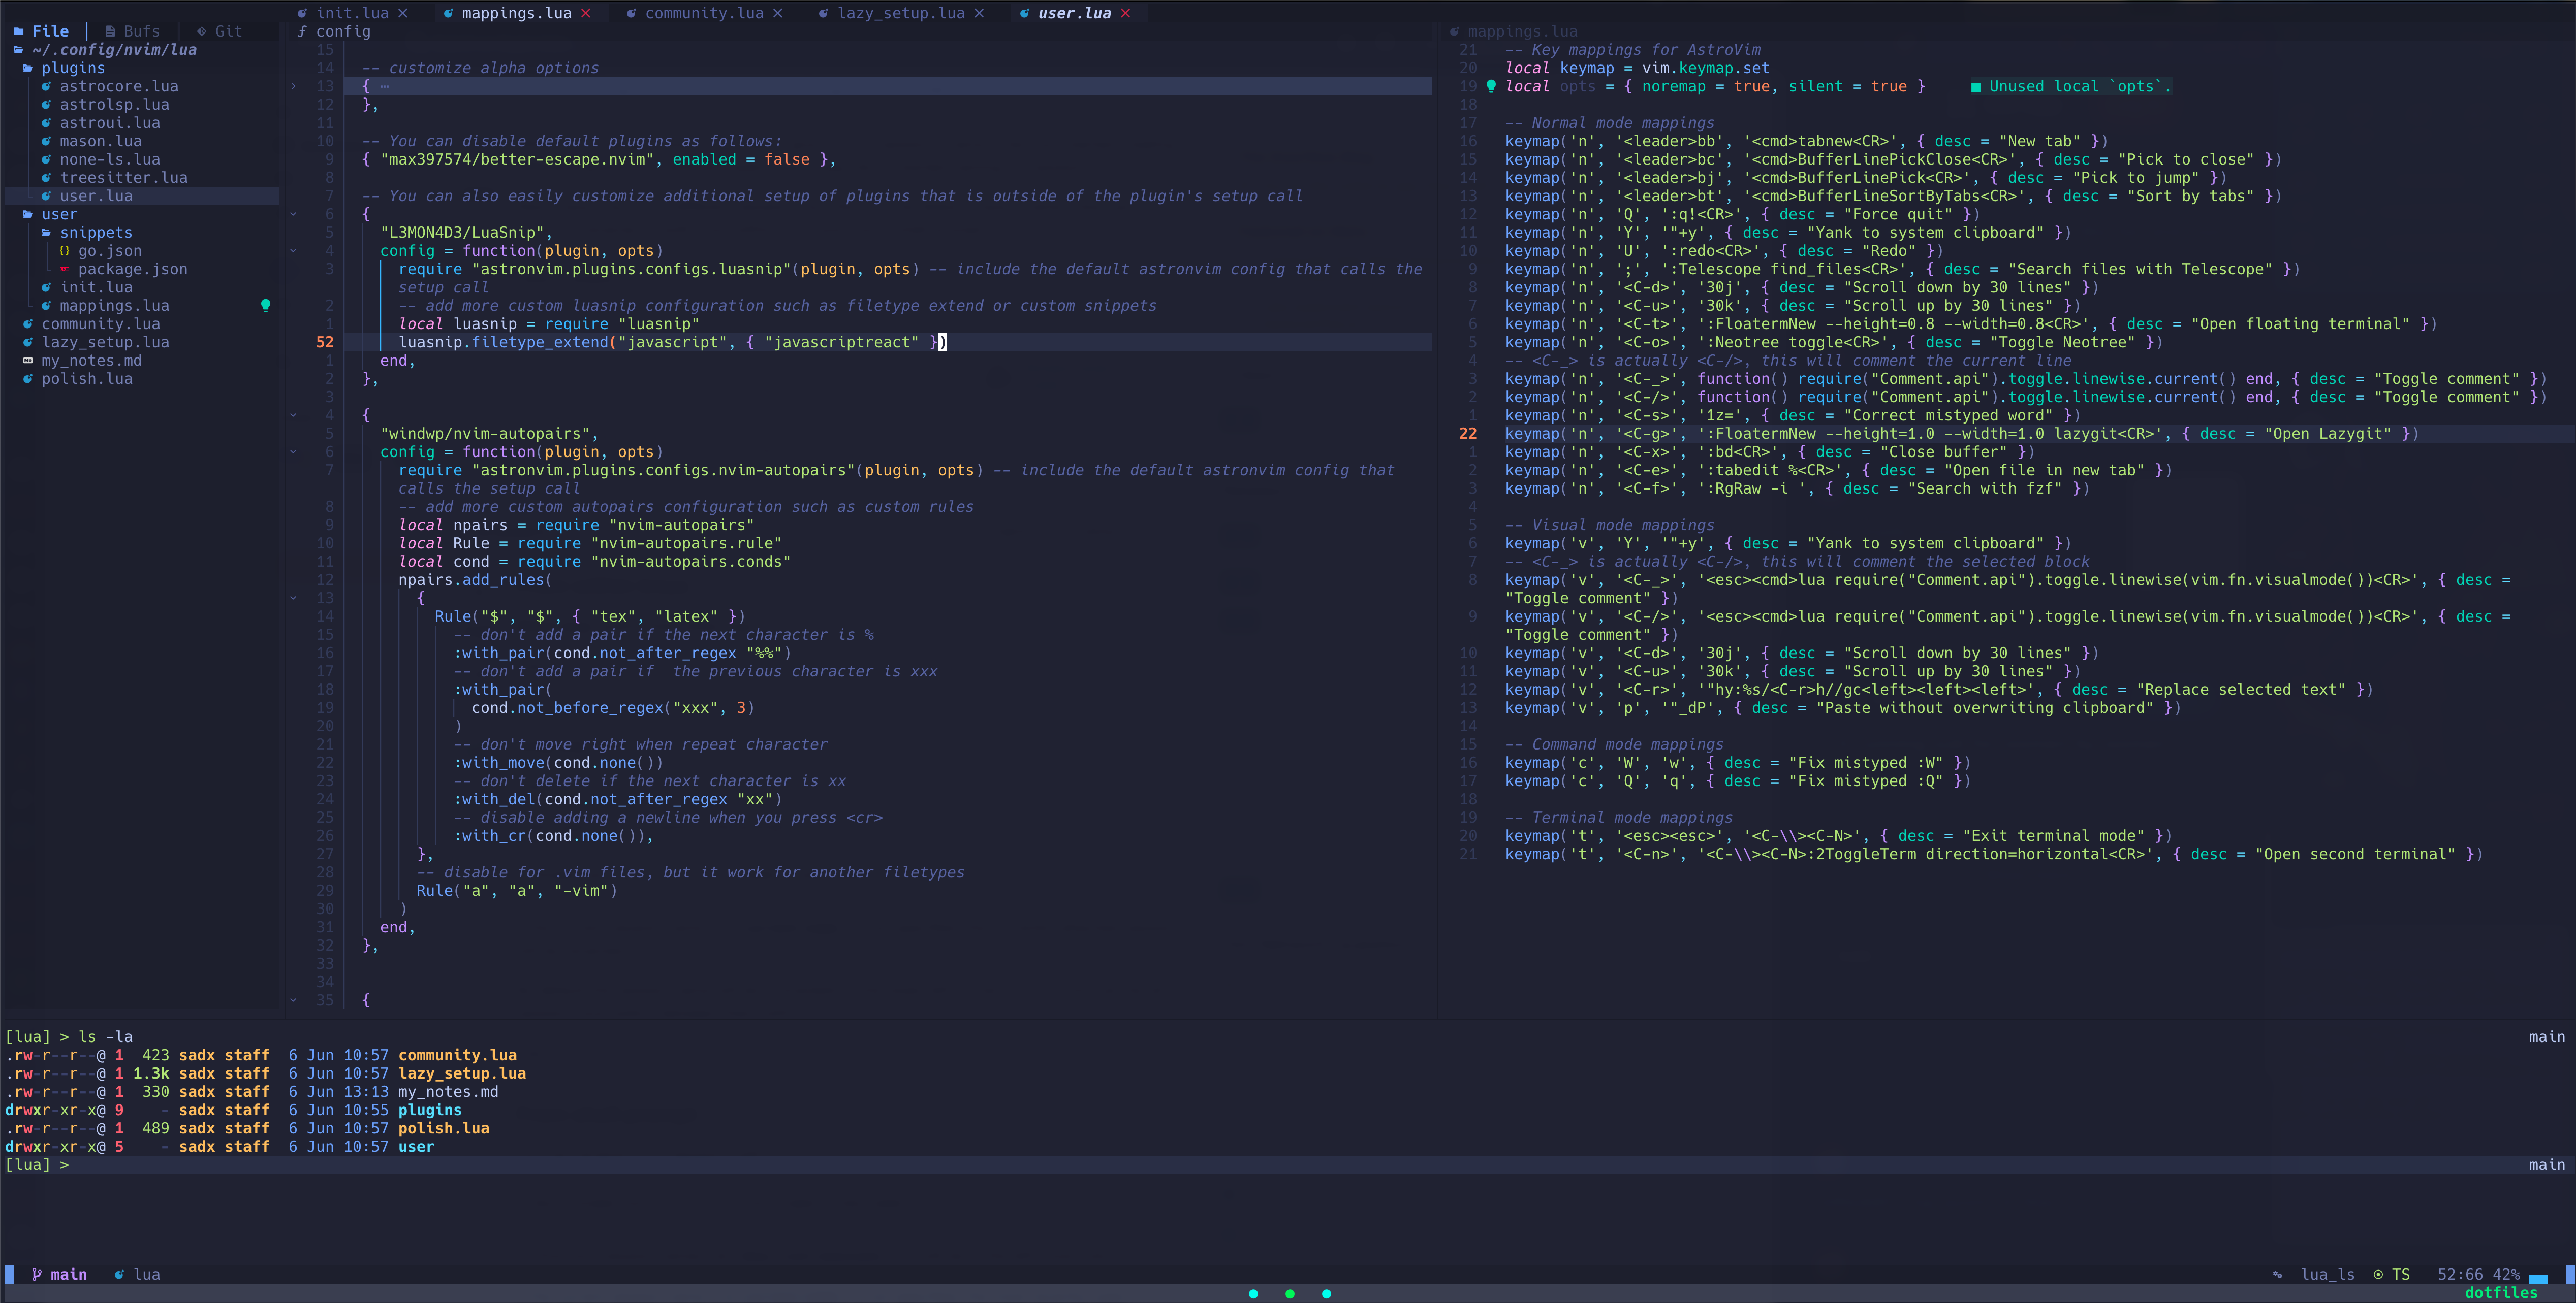The width and height of the screenshot is (2576, 1303).
Task: Click the Lua icon next to mason.lua
Action: (46, 142)
